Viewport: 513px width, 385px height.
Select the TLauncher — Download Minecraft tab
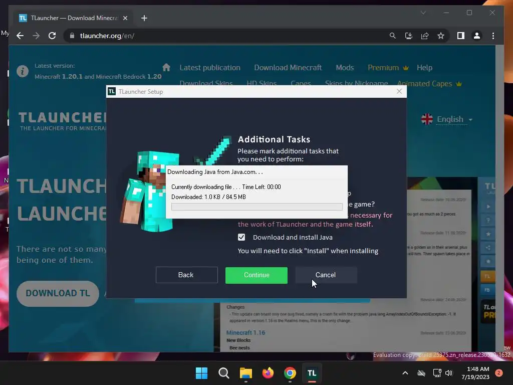tap(73, 18)
